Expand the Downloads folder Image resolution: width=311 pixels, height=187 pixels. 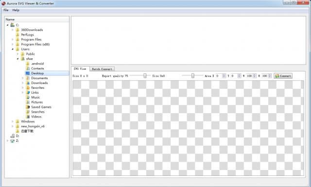(x=23, y=83)
